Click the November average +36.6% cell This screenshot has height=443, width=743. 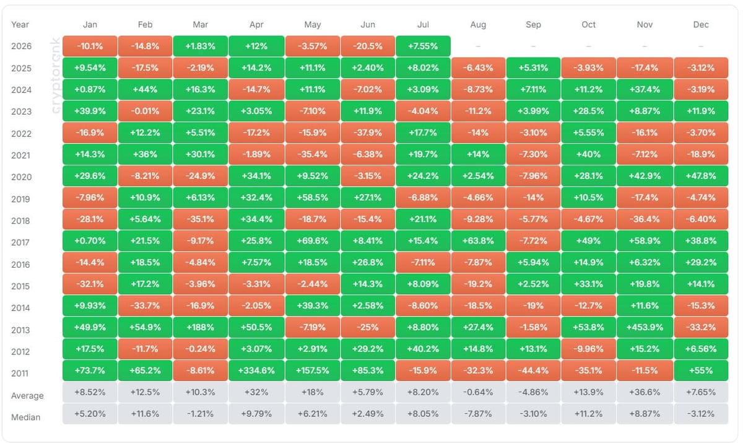pos(645,392)
